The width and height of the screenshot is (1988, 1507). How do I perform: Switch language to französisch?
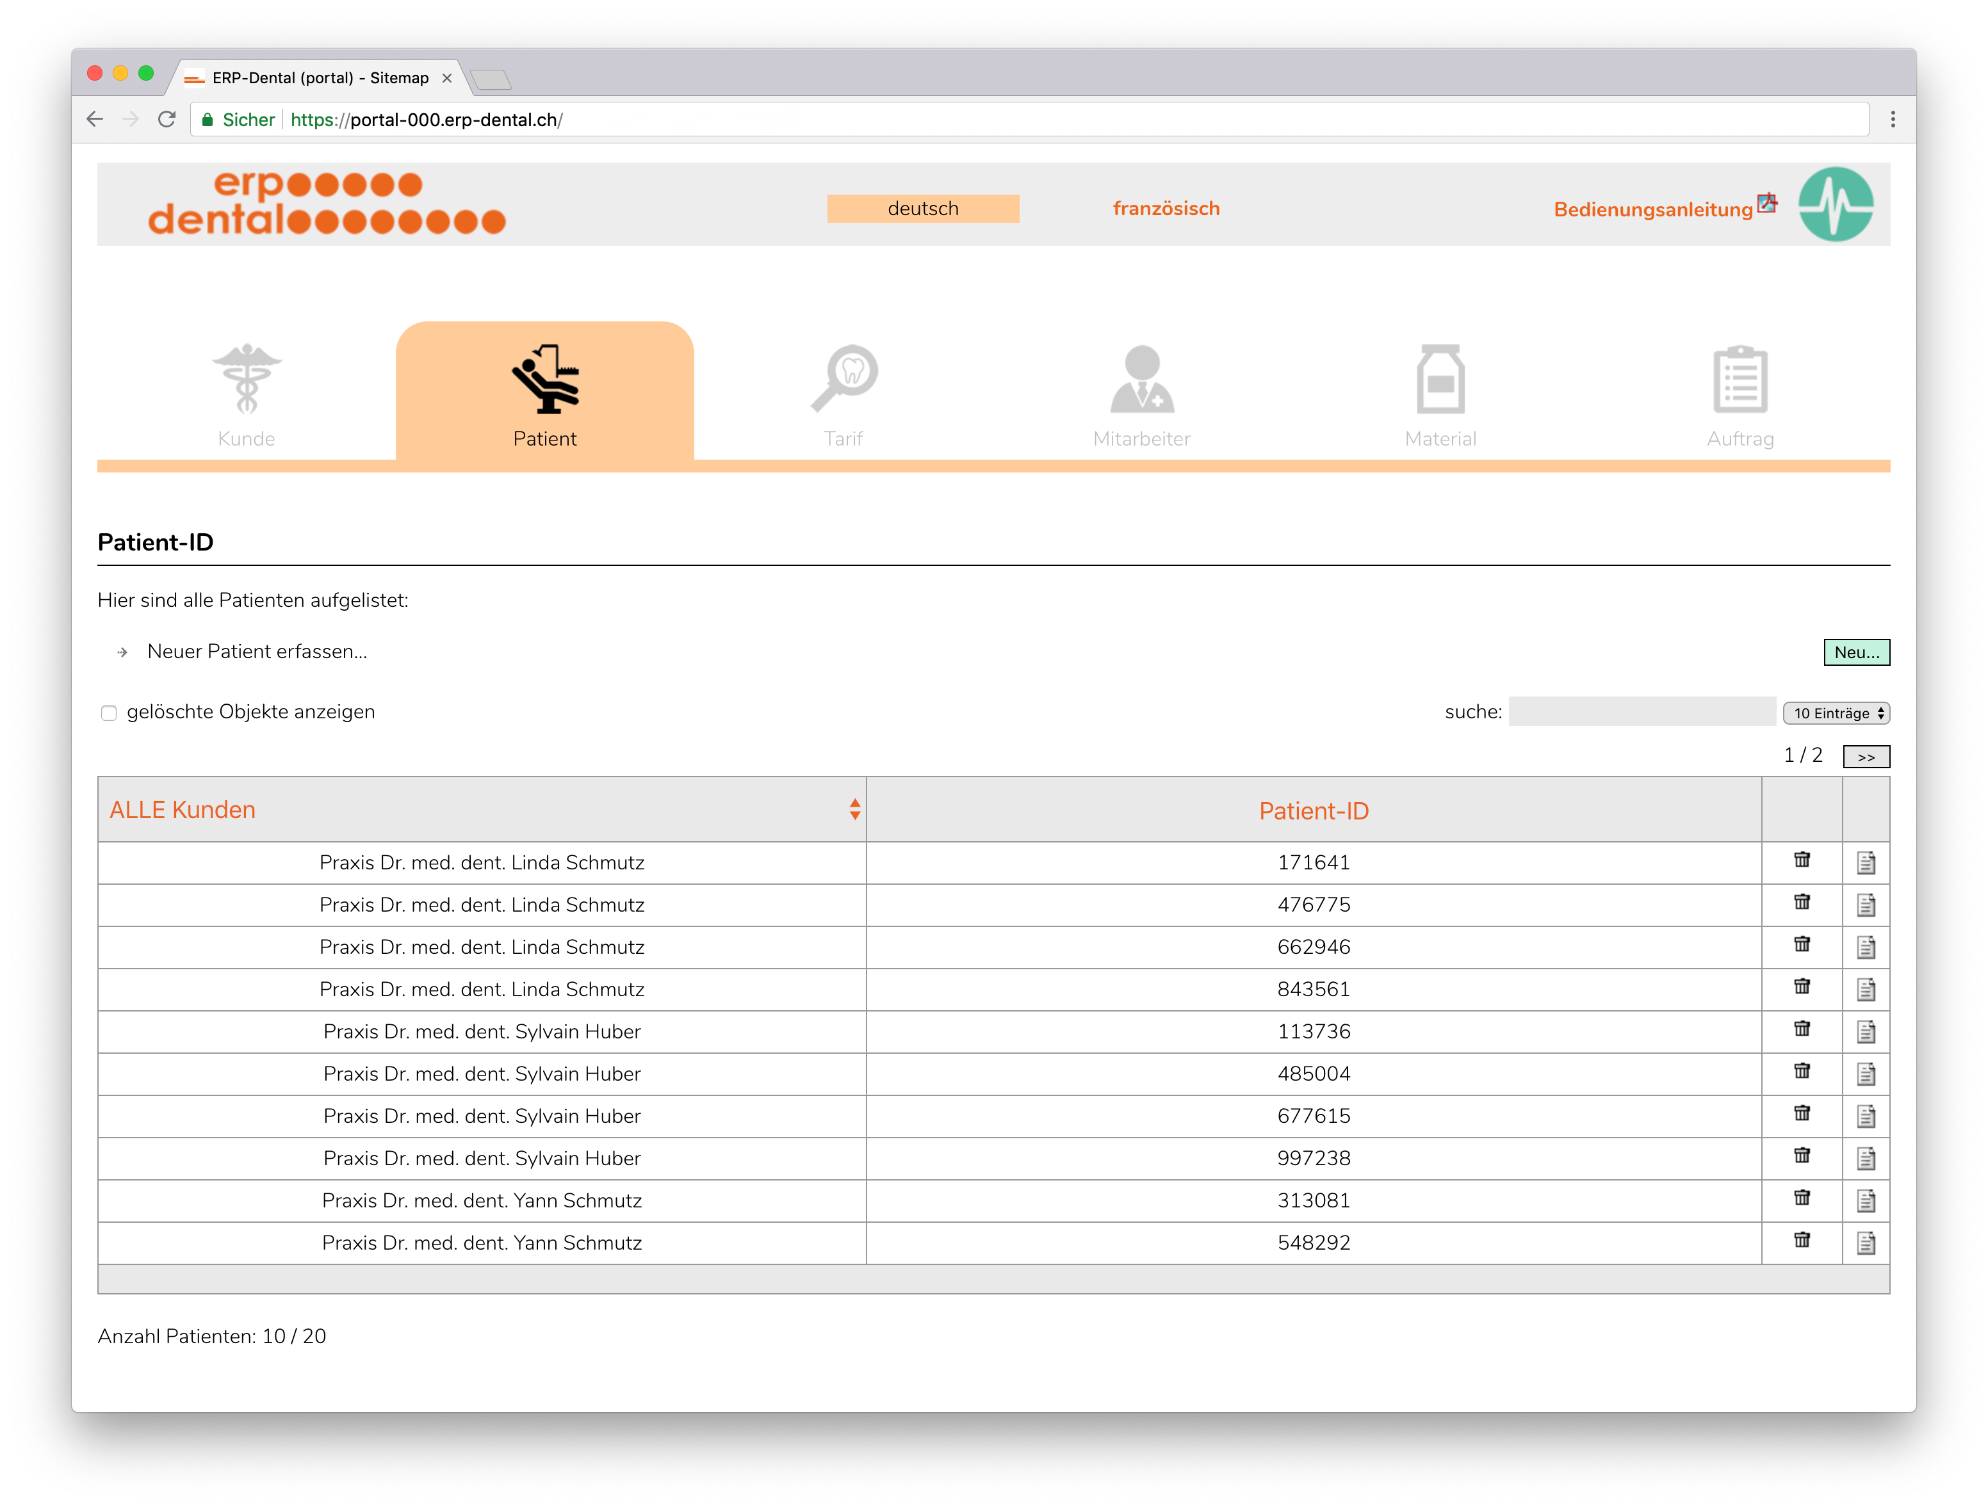tap(1166, 208)
